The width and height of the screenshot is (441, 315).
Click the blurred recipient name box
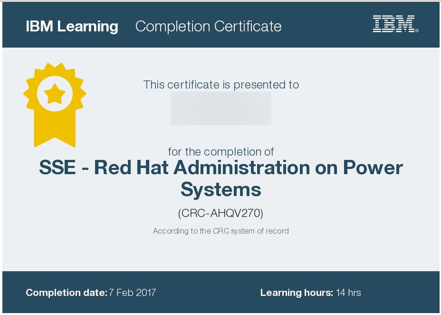point(221,108)
